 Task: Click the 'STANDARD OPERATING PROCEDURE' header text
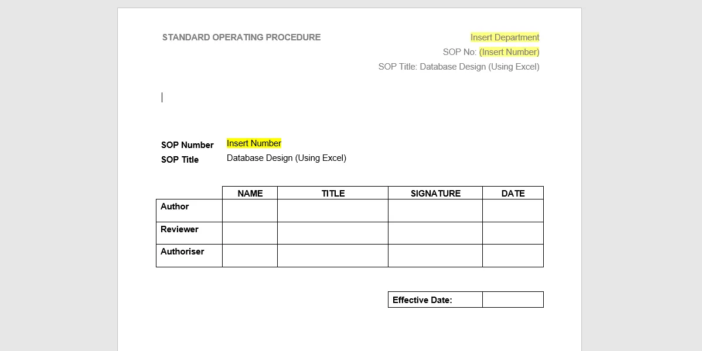[241, 37]
